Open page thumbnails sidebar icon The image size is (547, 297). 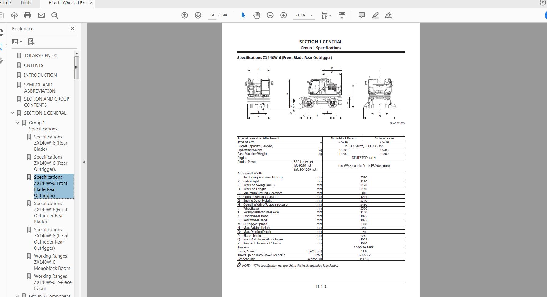pyautogui.click(x=2, y=32)
